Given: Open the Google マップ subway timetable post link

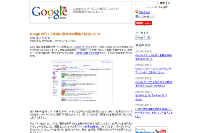Looking at the screenshot, I should click(153, 84).
